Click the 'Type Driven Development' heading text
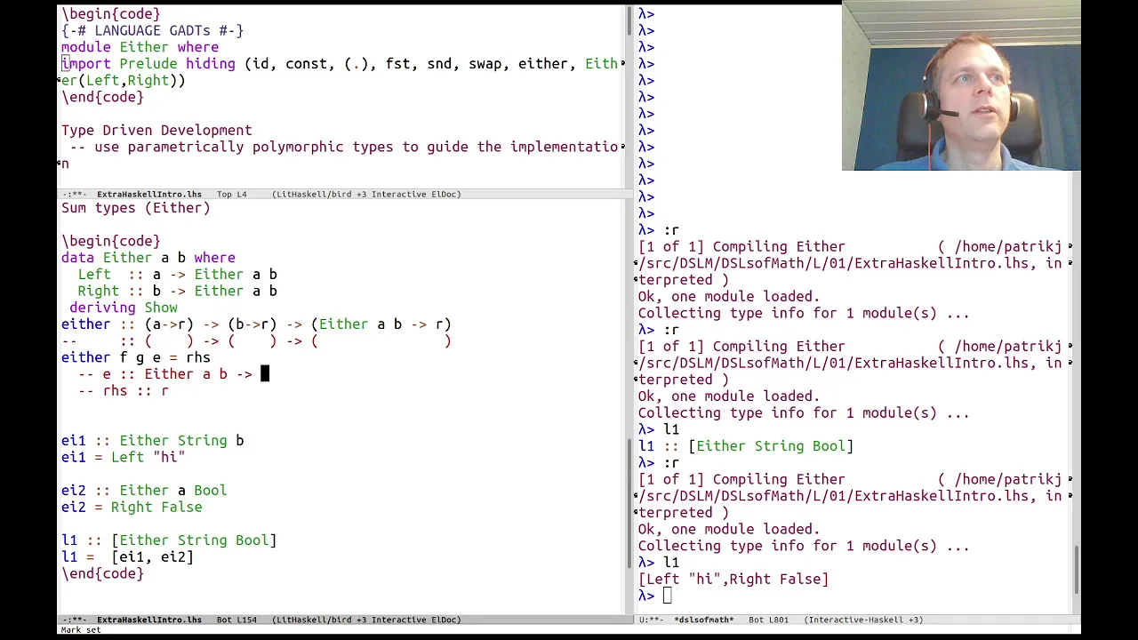The width and height of the screenshot is (1138, 640). (x=156, y=131)
